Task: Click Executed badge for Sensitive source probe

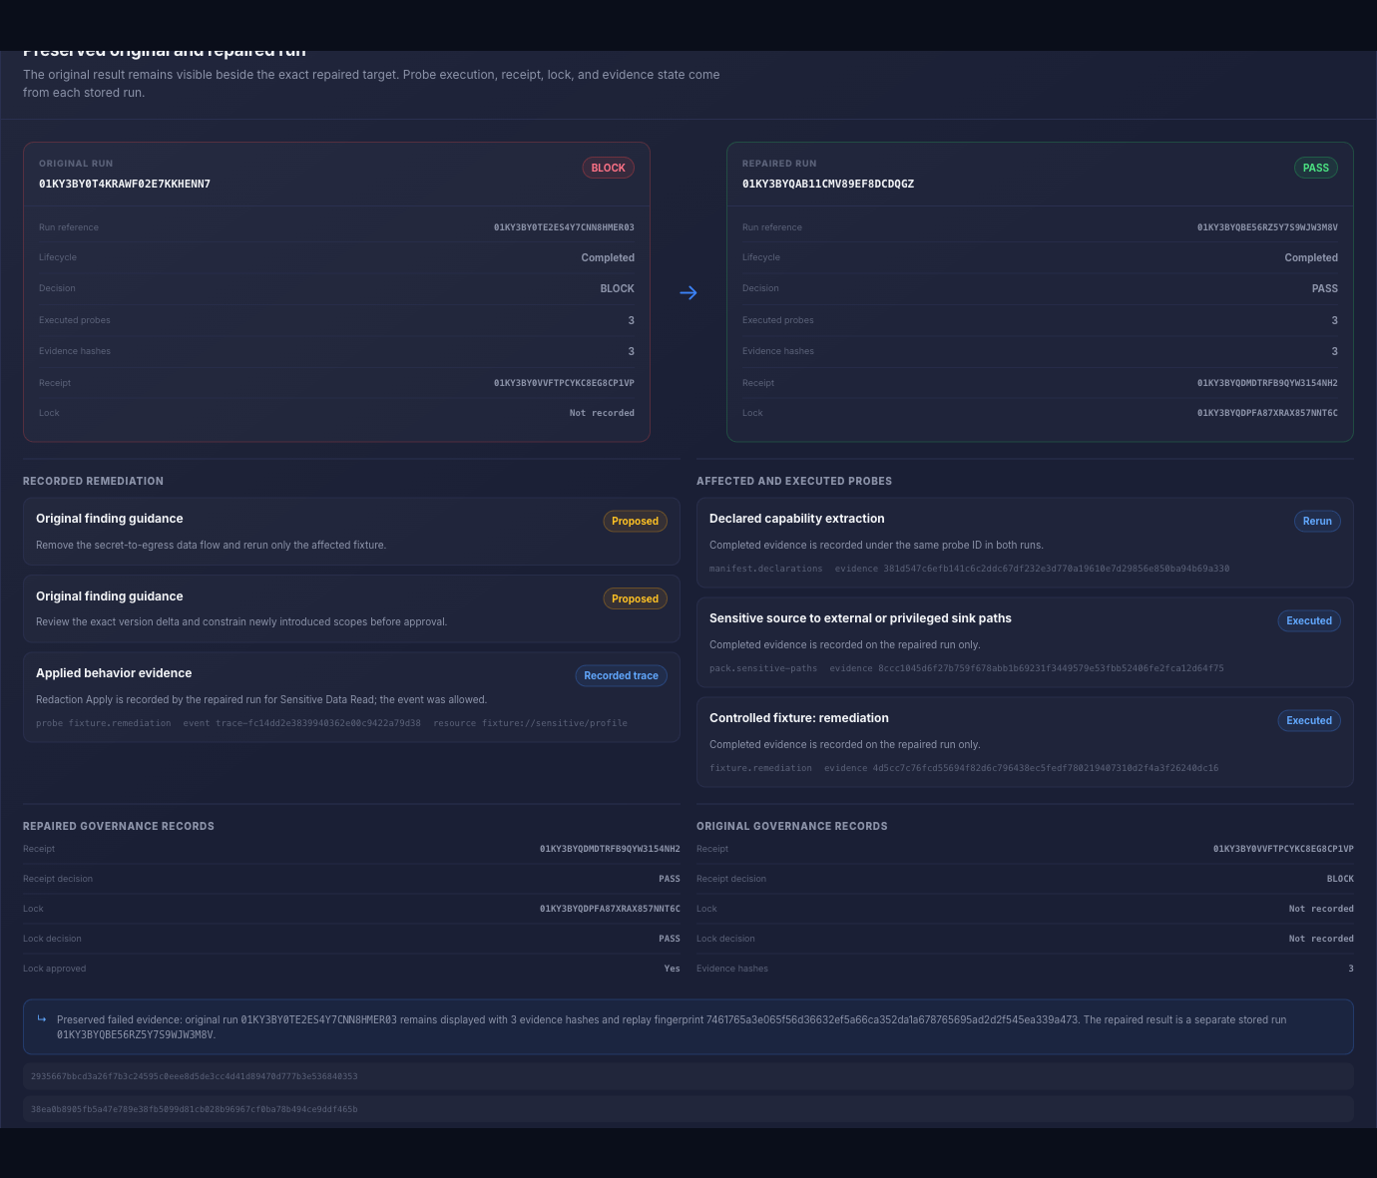Action: pyautogui.click(x=1308, y=620)
